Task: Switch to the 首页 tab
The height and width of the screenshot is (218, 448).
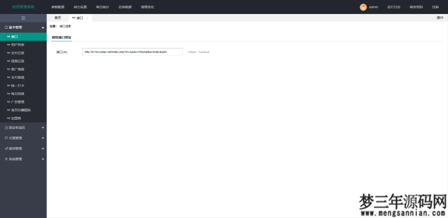Action: [x=58, y=18]
